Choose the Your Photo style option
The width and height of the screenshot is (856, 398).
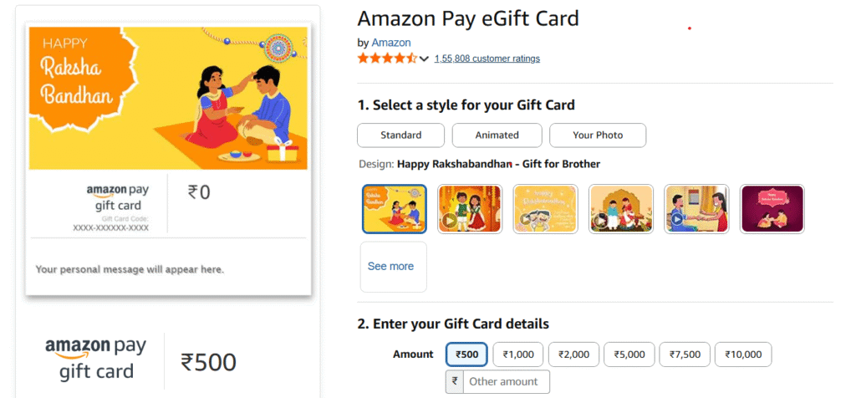pos(597,135)
